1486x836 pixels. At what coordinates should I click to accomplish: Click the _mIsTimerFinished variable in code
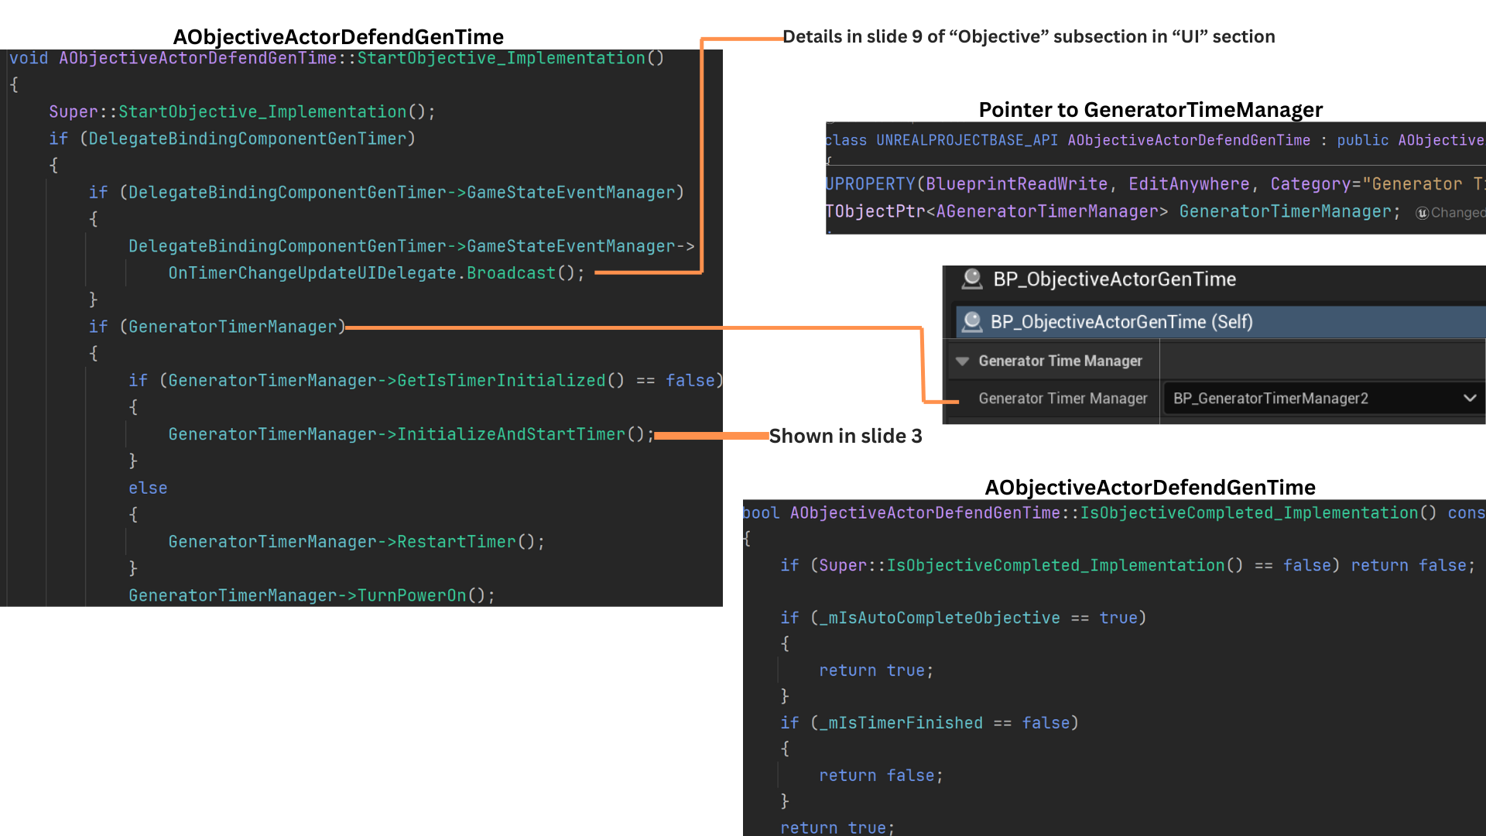[x=901, y=723]
